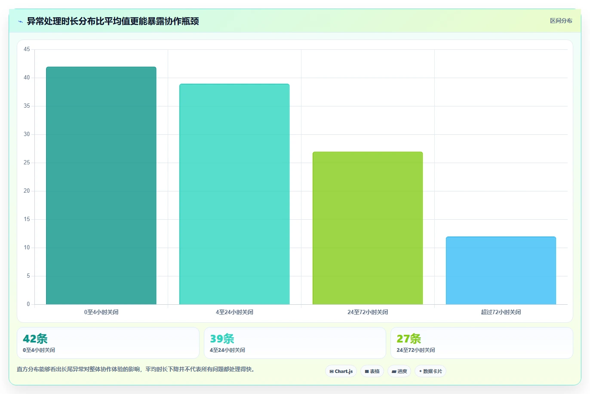Click the y-axis value 35
The image size is (590, 394).
tap(27, 106)
